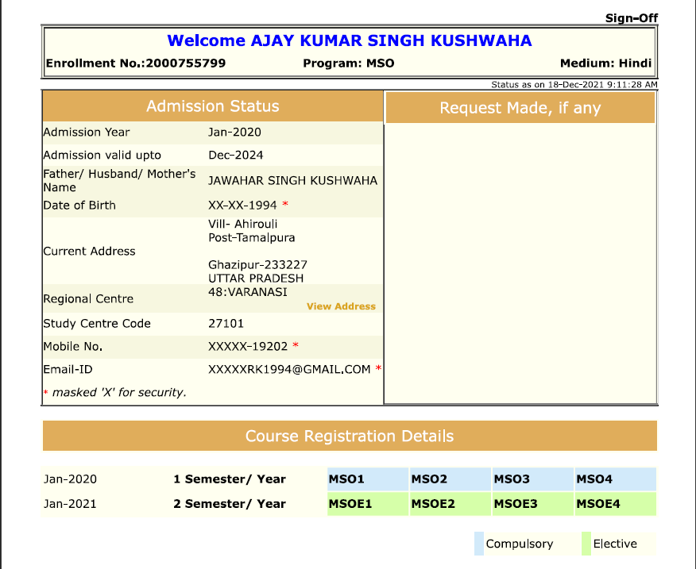Click the welcome name heading
Screen dimensions: 696x569
(x=350, y=40)
